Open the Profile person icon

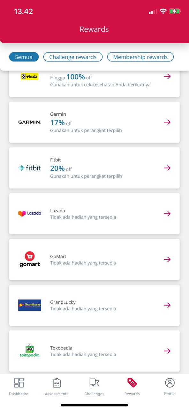click(x=170, y=382)
